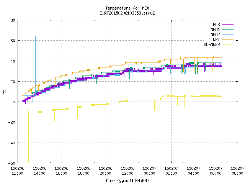Click the x-axis label 150206 22:00
Viewport: 245px width, 184px height.
127,171
